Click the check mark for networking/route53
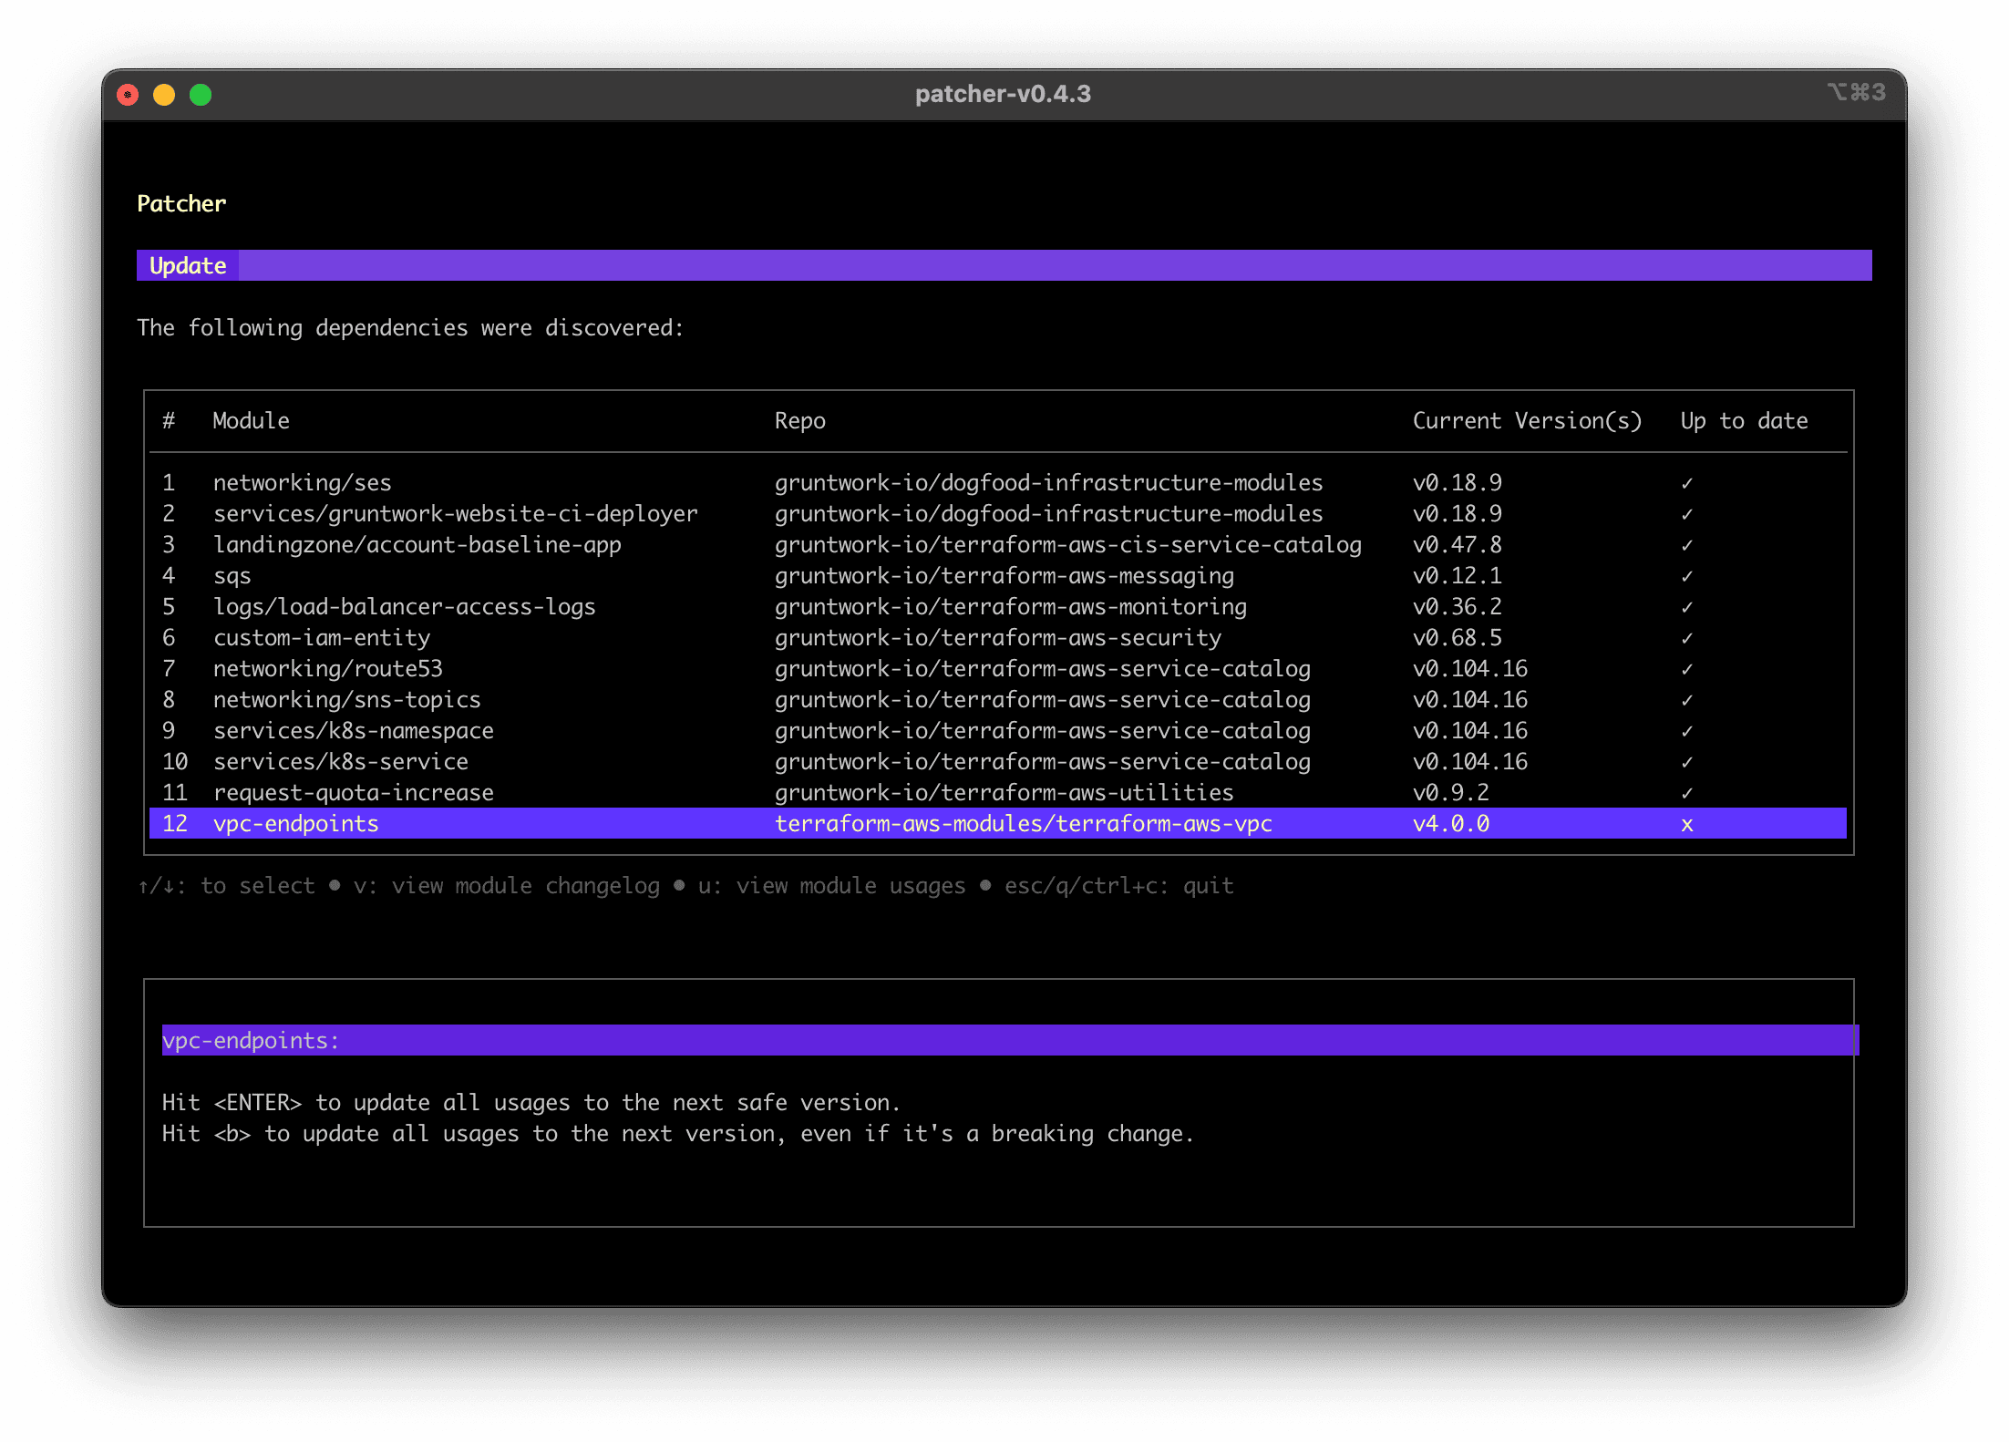 [1686, 669]
